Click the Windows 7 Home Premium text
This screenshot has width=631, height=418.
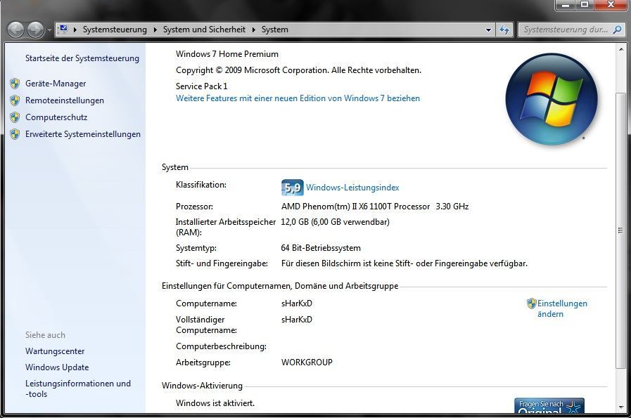point(227,54)
